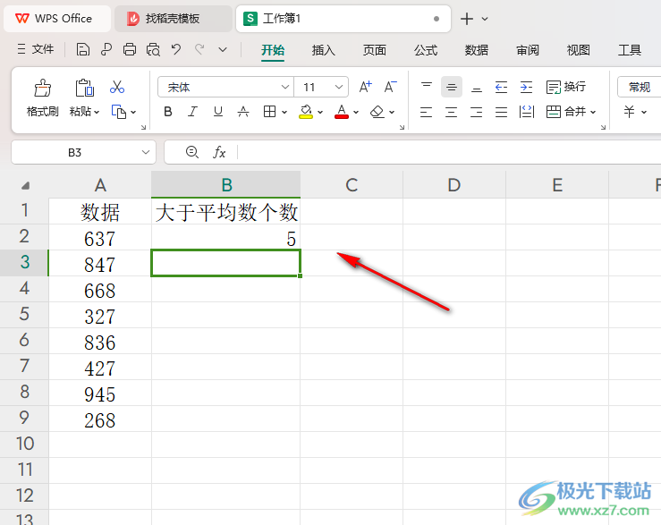
Task: Open font size 11 dropdown
Action: click(339, 88)
